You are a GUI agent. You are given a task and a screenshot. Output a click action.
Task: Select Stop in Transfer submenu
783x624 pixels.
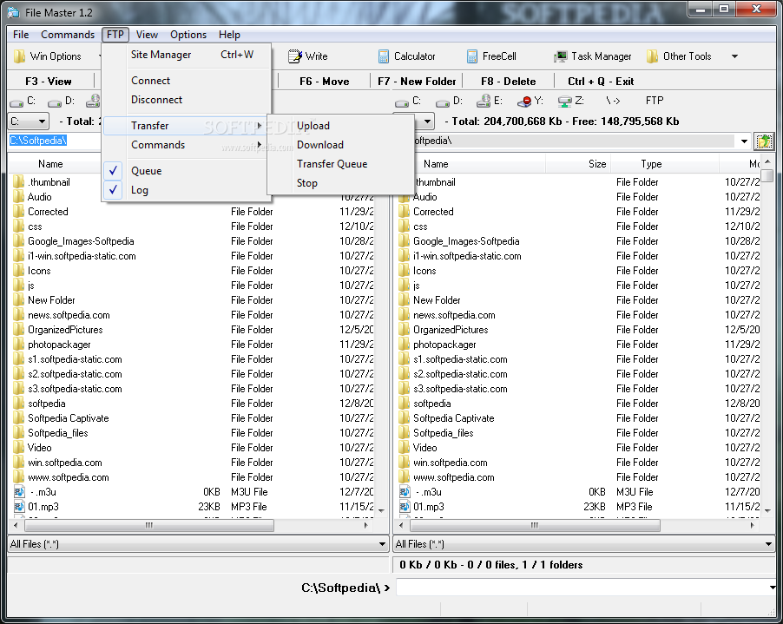340,183
